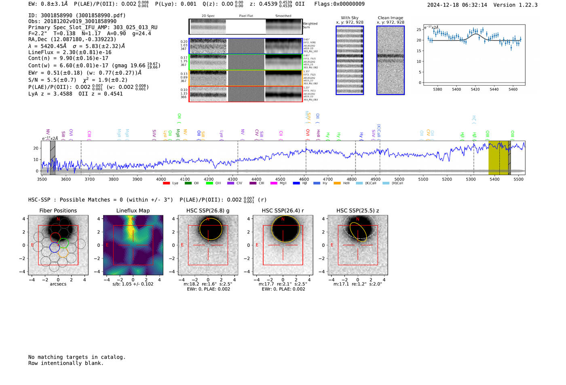Image resolution: width=566 pixels, height=385 pixels.
Task: Click the yellow circle in the g-band cutout
Action: [211, 229]
